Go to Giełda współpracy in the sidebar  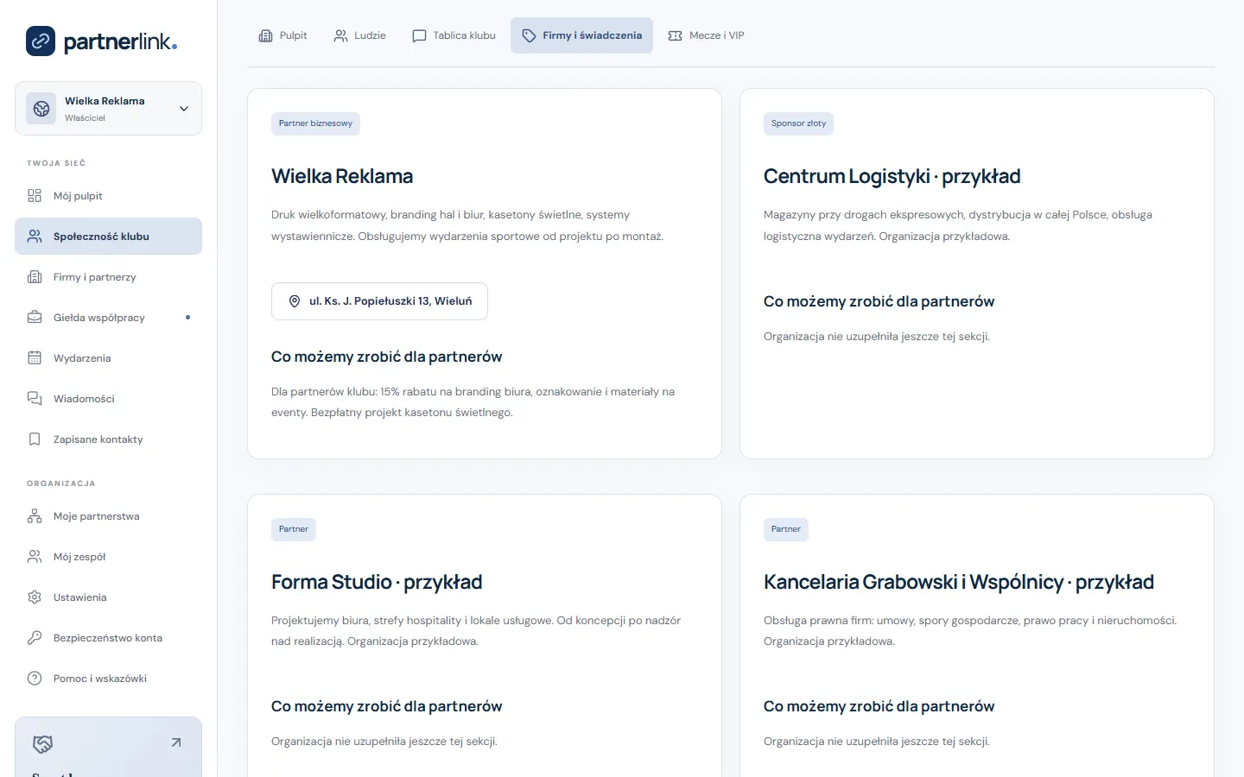point(108,318)
